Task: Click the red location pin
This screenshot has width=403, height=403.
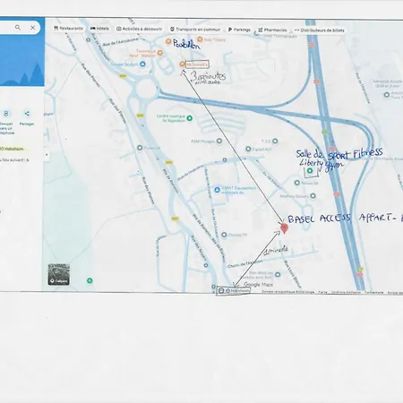Action: [x=284, y=228]
